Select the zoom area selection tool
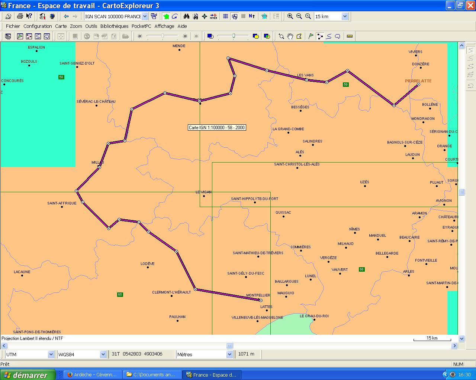 pos(281,36)
